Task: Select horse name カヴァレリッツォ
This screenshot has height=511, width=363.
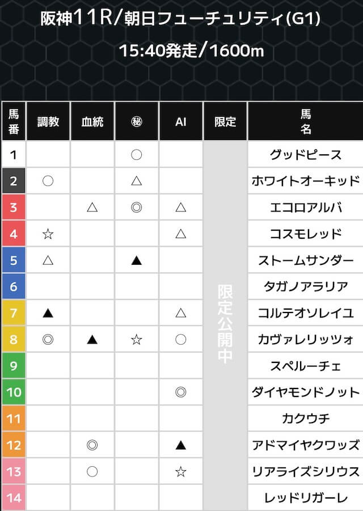Action: tap(306, 339)
